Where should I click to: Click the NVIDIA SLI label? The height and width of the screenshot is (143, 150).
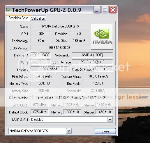pos(20,120)
